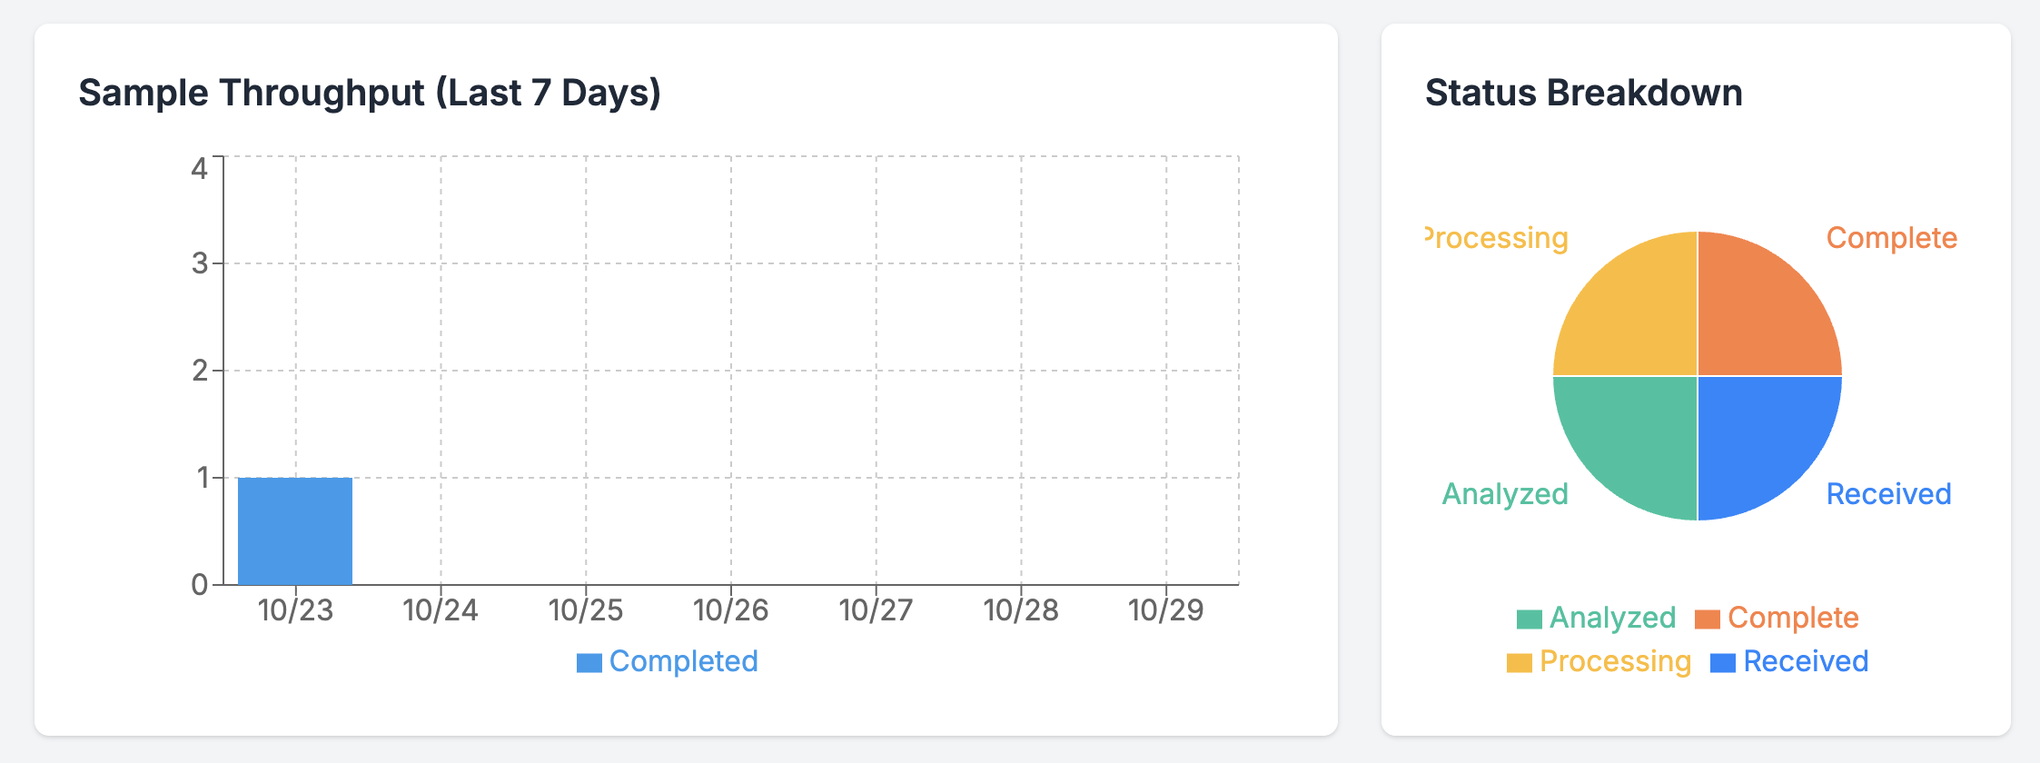Viewport: 2040px width, 763px height.
Task: Click the blue Completed legend square
Action: (x=589, y=663)
